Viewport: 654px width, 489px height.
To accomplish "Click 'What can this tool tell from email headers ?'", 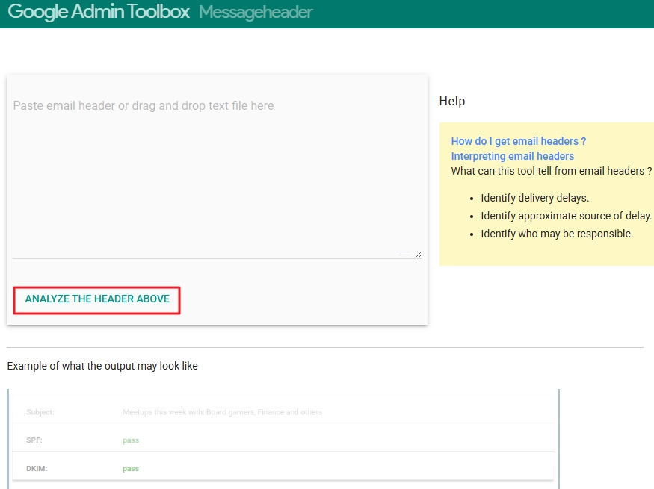I will tap(552, 171).
